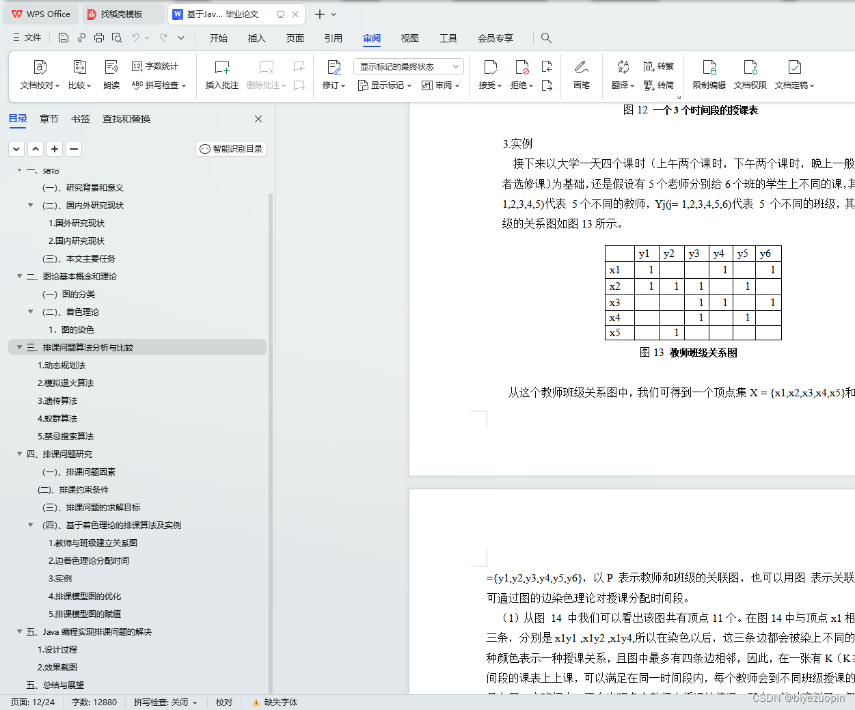Collapse the 四、排课问题研究 section
Viewport: 855px width, 710px height.
click(19, 454)
